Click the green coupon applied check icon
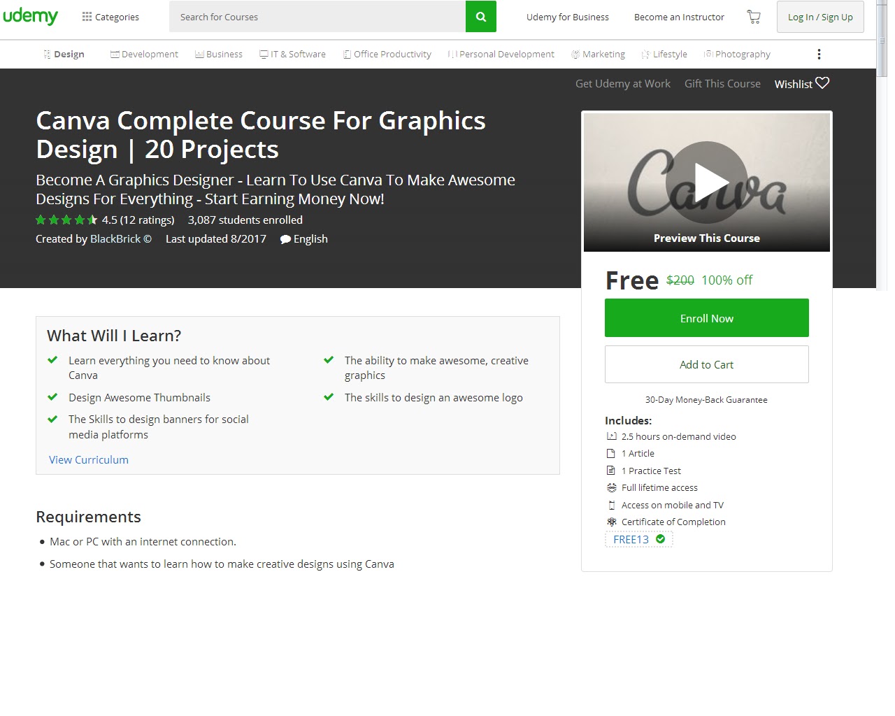Viewport: 895px width, 716px height. [660, 539]
